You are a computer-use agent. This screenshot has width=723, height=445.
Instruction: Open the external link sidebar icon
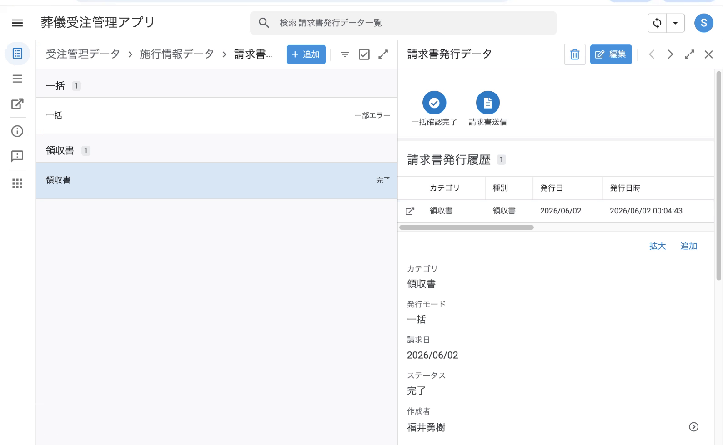tap(17, 104)
